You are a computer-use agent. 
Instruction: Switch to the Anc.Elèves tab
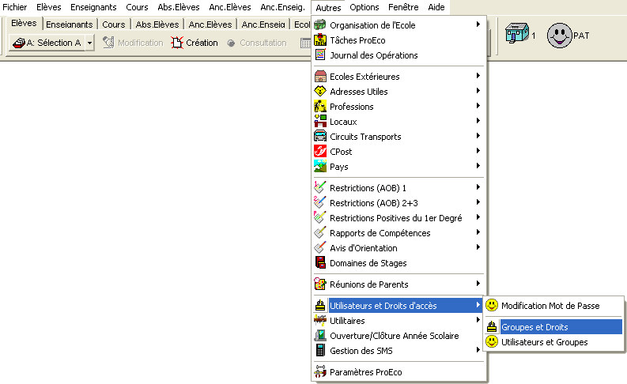coord(210,24)
